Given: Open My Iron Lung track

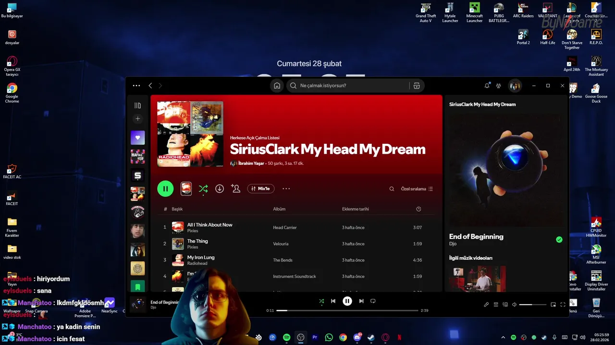Looking at the screenshot, I should pyautogui.click(x=201, y=257).
